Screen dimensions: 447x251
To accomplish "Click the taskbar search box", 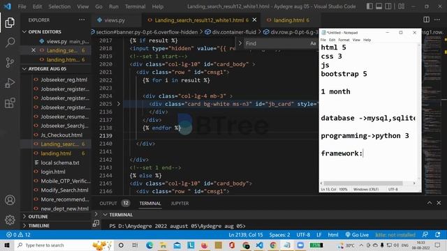I will pos(64,245).
